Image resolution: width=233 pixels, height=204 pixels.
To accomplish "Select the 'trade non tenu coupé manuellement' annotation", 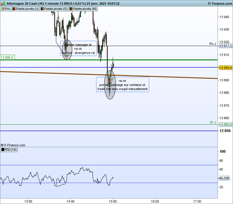I will coord(122,89).
